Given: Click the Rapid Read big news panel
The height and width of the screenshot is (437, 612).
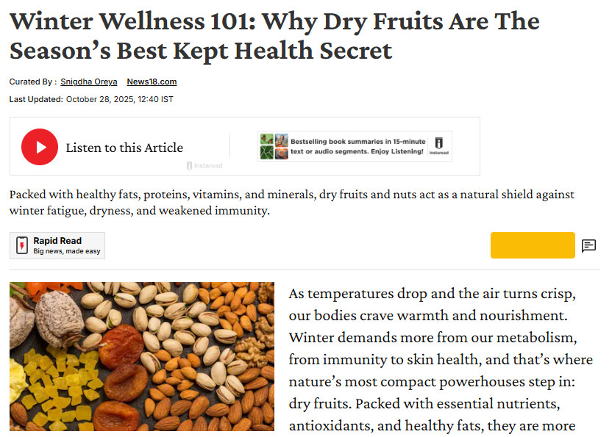Looking at the screenshot, I should pyautogui.click(x=57, y=245).
